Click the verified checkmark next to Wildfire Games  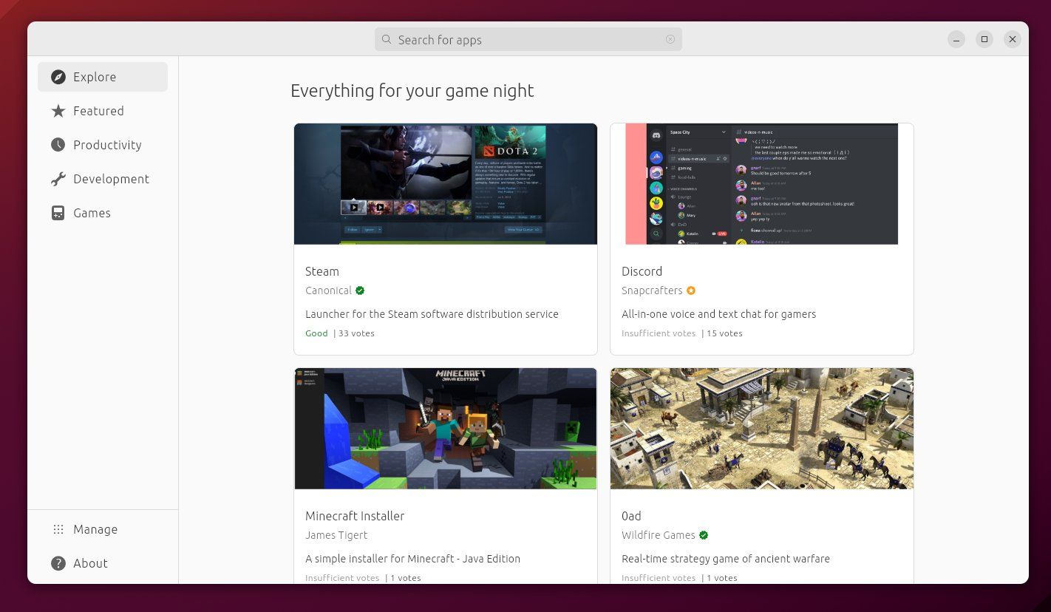click(x=704, y=535)
